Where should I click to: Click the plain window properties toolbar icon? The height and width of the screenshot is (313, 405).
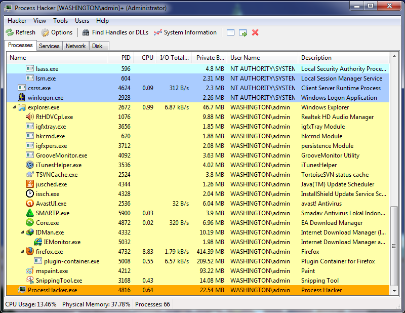pos(230,32)
